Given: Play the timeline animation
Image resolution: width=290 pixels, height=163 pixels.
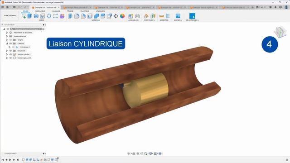Looking at the screenshot, I should 10,160.
